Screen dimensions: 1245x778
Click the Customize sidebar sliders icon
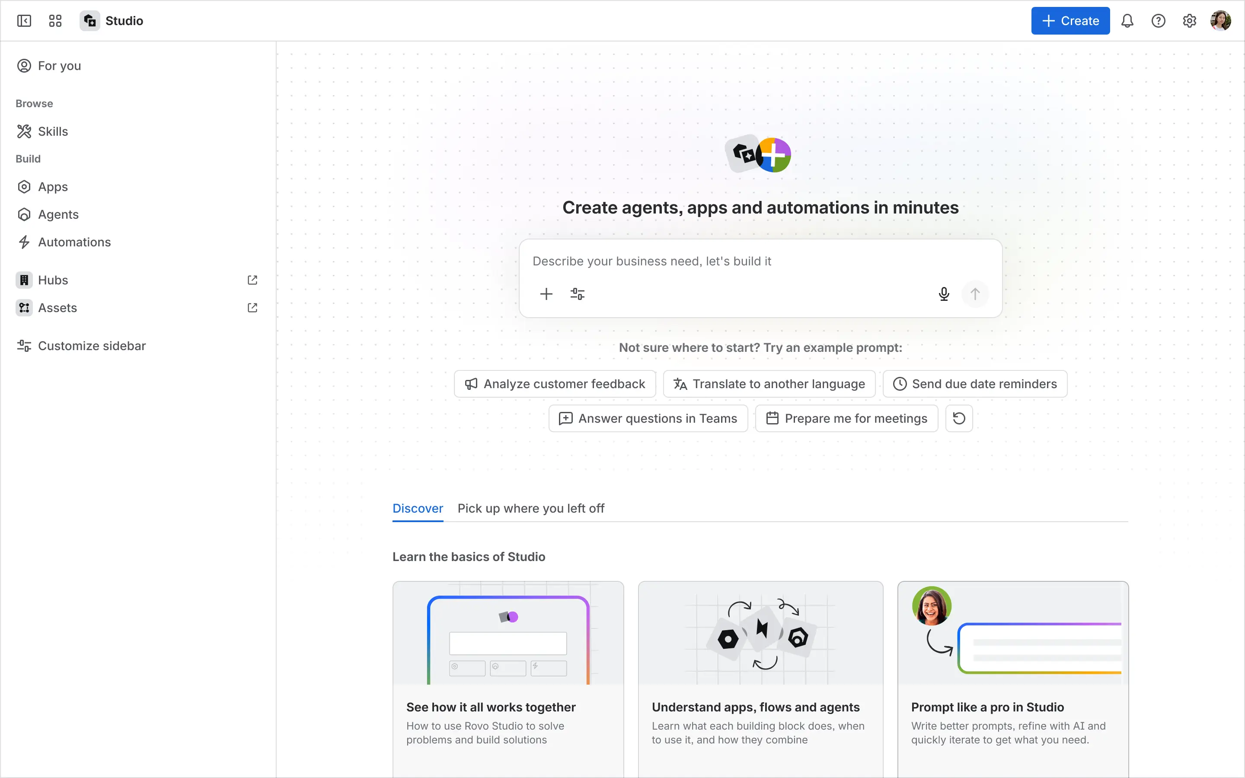point(24,346)
